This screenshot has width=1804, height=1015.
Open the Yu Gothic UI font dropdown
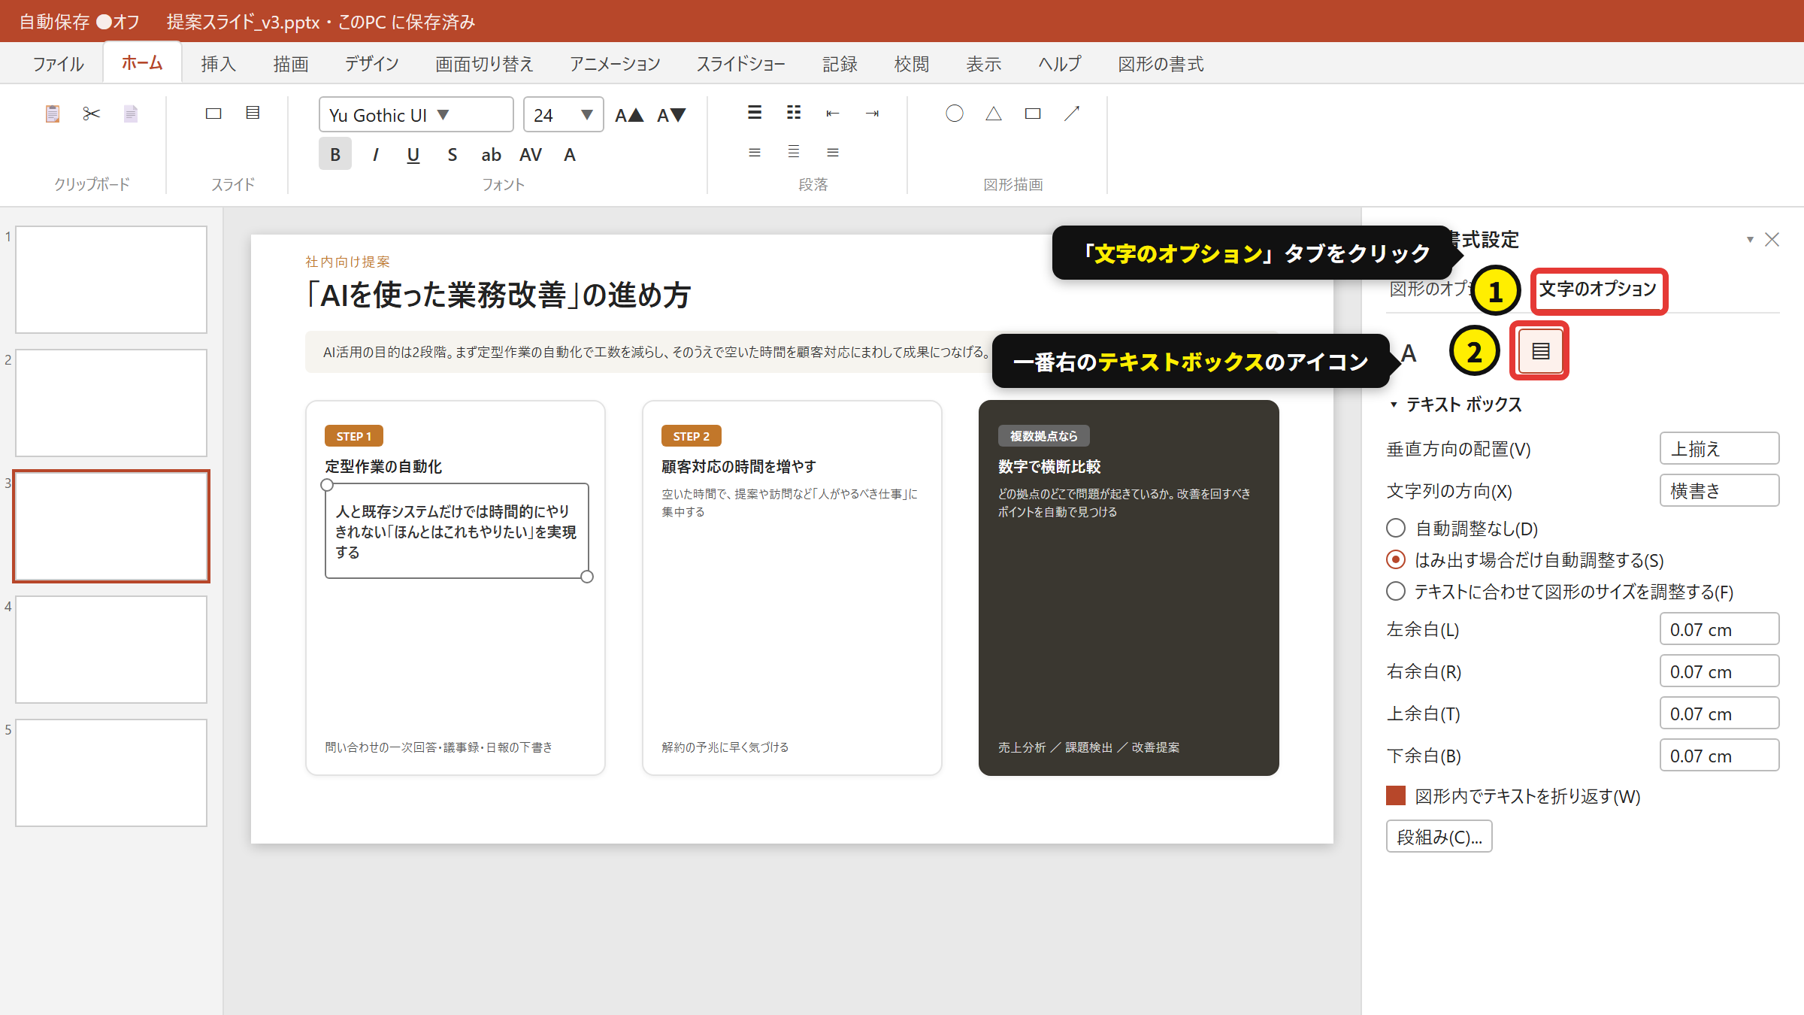[416, 115]
